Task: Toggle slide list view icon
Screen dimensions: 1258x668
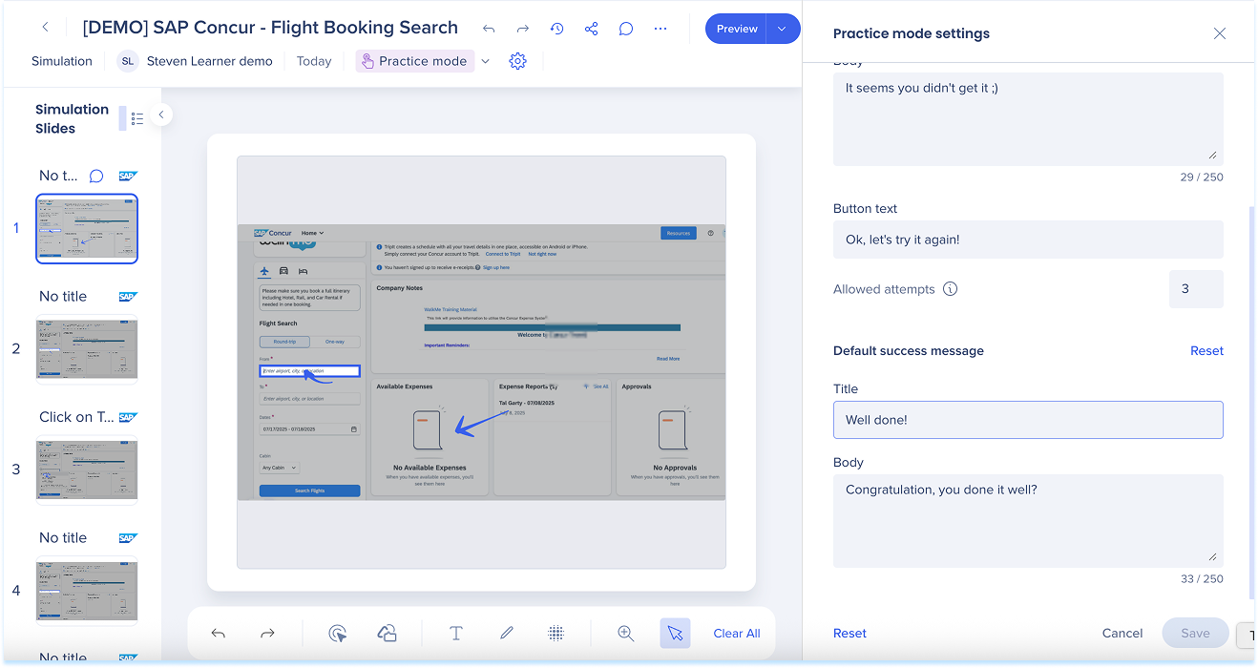Action: point(136,118)
